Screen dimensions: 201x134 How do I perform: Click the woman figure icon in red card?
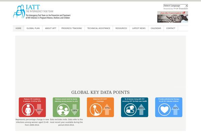coord(28,110)
